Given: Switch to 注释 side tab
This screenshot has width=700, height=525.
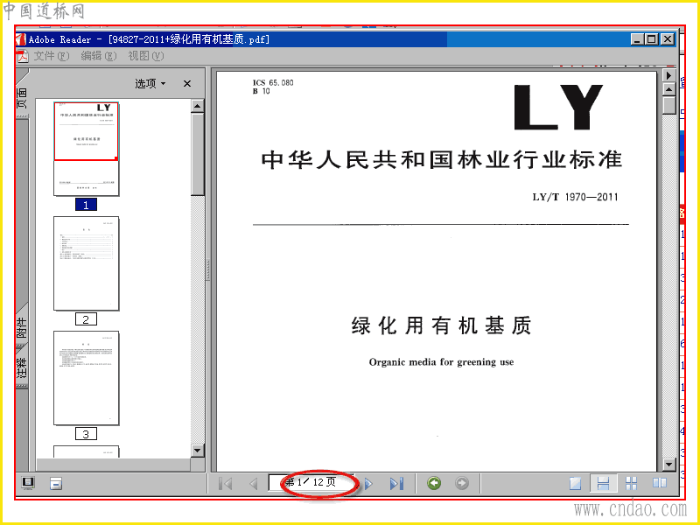Looking at the screenshot, I should click(x=22, y=367).
